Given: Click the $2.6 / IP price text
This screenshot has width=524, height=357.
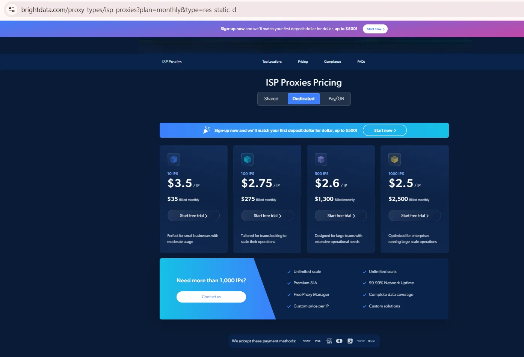Looking at the screenshot, I should tap(331, 183).
